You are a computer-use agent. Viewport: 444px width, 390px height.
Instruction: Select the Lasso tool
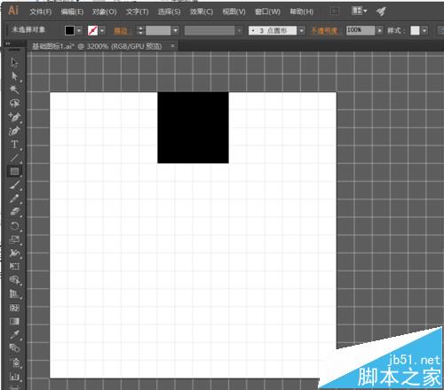14,103
